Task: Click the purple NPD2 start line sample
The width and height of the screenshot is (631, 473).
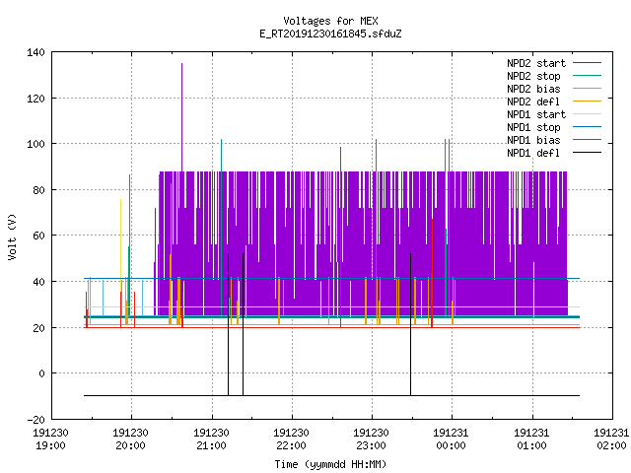Action: [x=587, y=63]
